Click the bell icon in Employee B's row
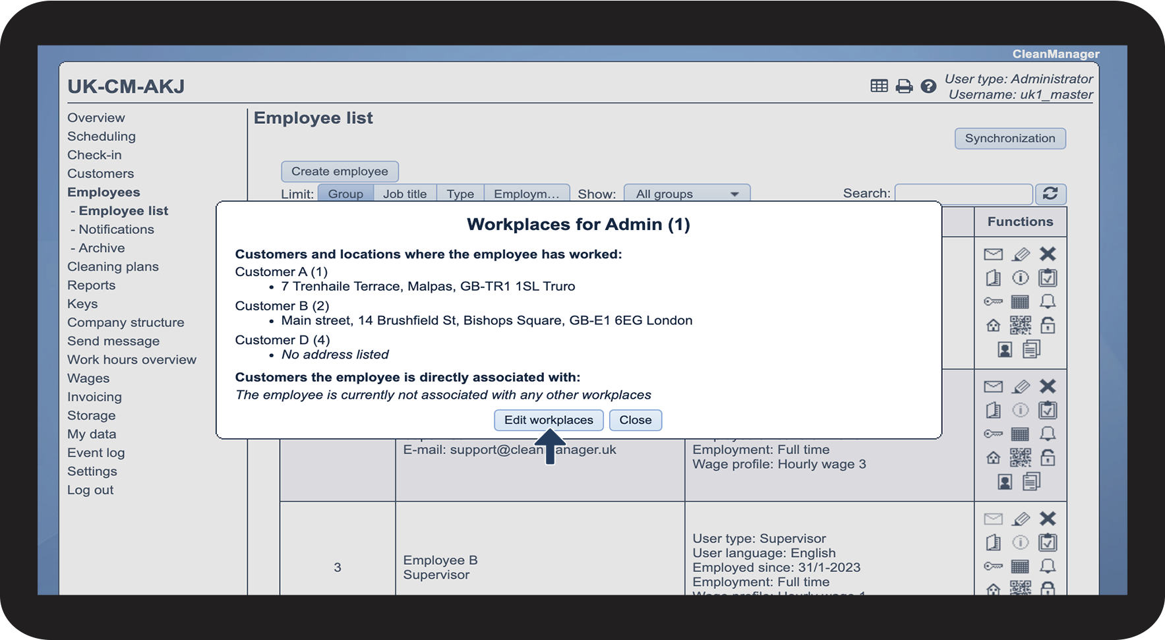This screenshot has height=640, width=1165. coord(1048,567)
